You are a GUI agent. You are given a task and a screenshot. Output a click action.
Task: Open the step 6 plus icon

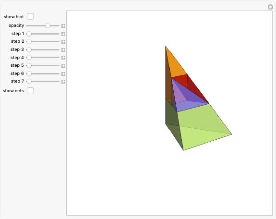pos(63,74)
